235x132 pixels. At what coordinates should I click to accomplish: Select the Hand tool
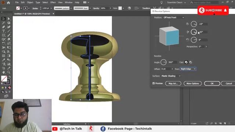pyautogui.click(x=4, y=72)
